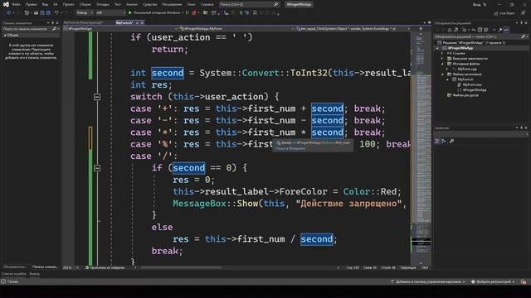
Task: Collapse the Общие toolbox group
Action: tap(5, 35)
